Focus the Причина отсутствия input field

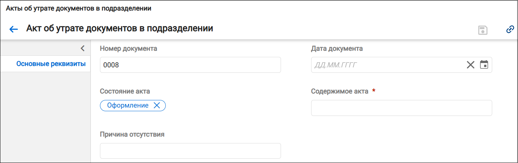click(x=190, y=151)
